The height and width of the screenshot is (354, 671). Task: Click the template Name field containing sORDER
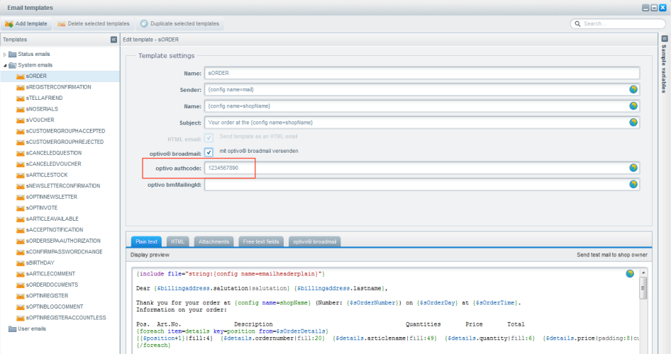tap(422, 73)
